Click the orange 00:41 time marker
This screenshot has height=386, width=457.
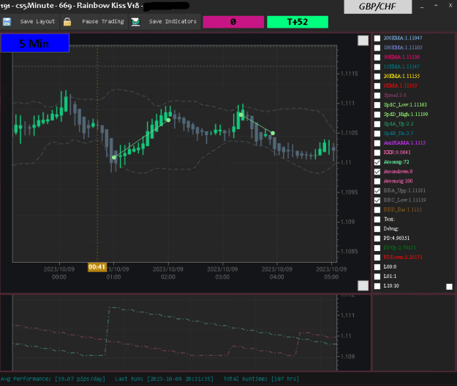point(97,267)
